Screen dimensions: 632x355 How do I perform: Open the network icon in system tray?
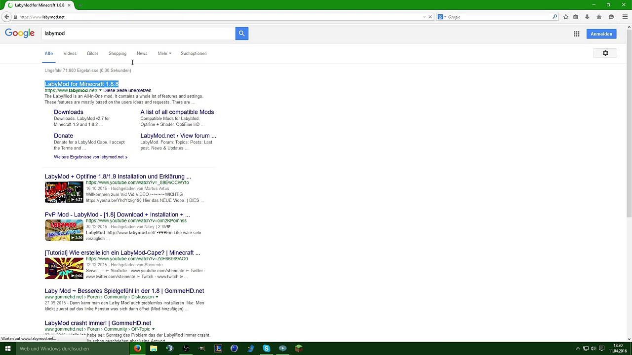click(586, 349)
